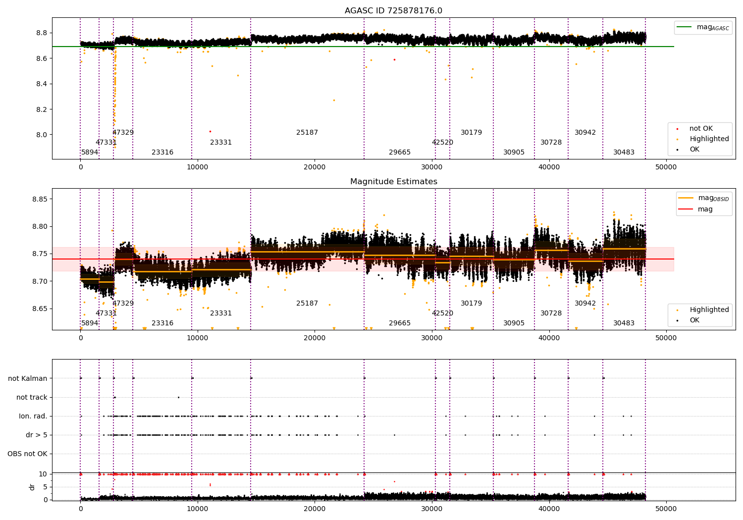The image size is (743, 520).
Task: Click the 8.2 y-axis tick in AGASC ID plot
Action: click(x=41, y=109)
